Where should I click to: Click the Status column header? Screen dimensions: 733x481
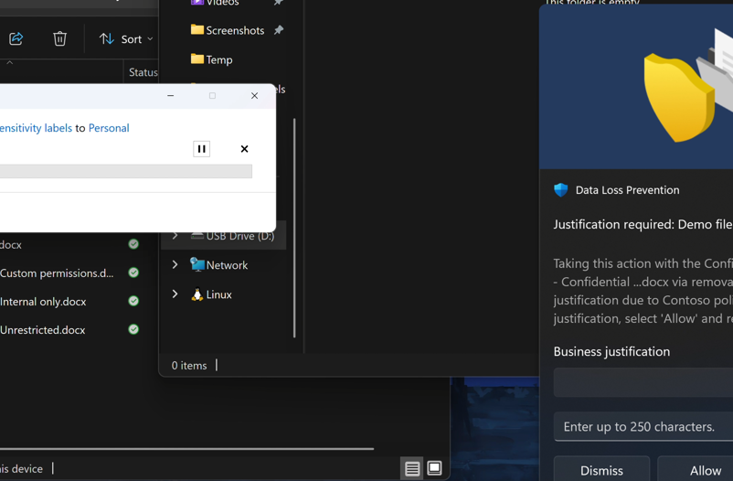coord(143,72)
